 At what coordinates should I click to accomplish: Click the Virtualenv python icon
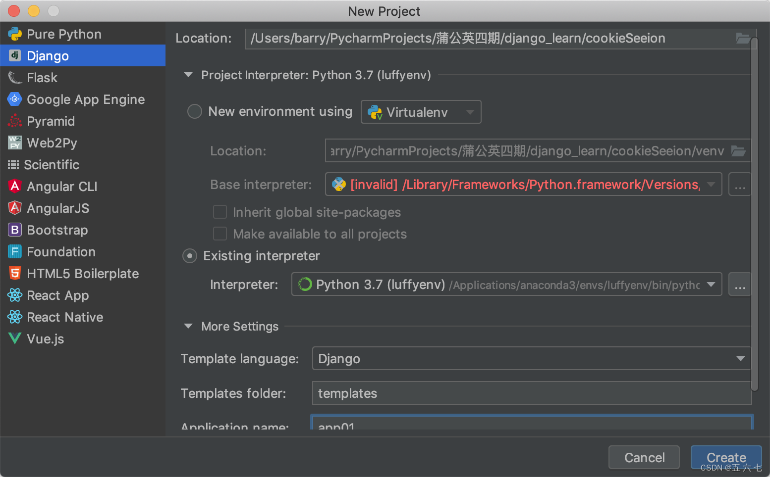point(375,112)
